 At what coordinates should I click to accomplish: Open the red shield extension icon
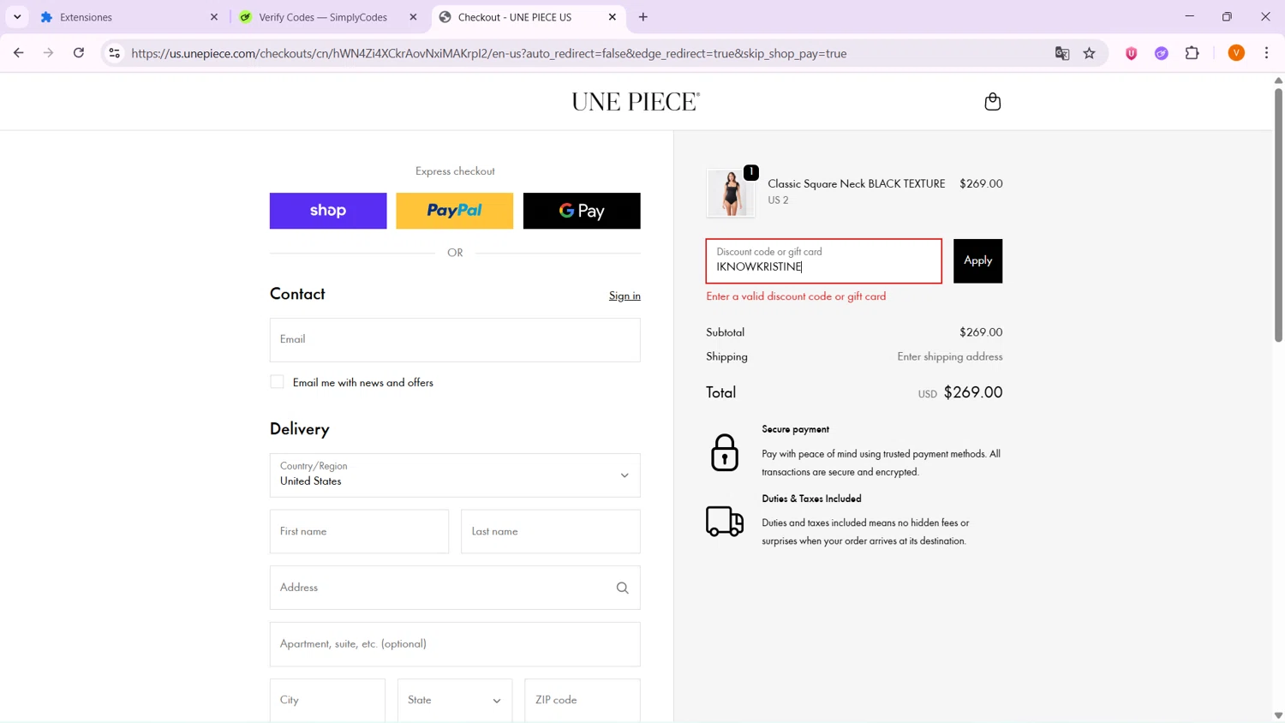click(1132, 53)
